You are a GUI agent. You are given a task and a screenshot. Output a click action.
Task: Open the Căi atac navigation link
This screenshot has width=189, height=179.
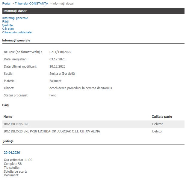8,29
